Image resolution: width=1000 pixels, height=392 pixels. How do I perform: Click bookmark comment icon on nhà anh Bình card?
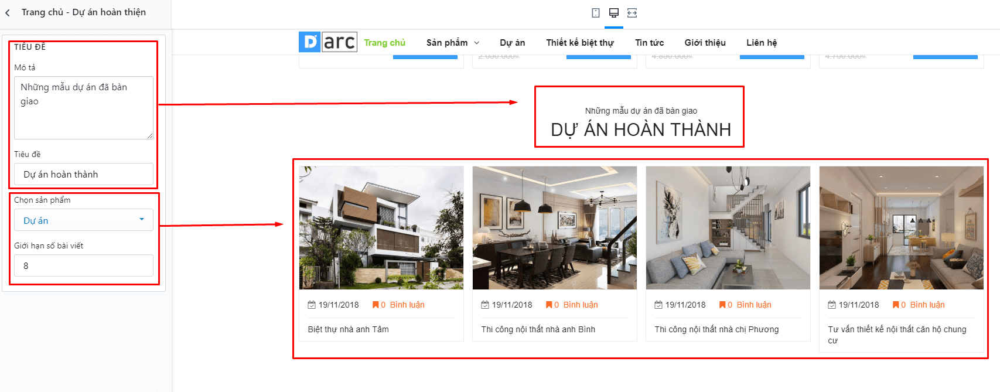[x=549, y=305]
